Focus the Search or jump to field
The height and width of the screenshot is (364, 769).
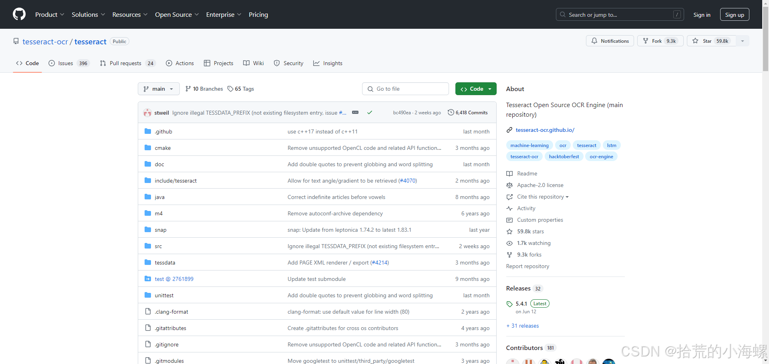pyautogui.click(x=620, y=14)
